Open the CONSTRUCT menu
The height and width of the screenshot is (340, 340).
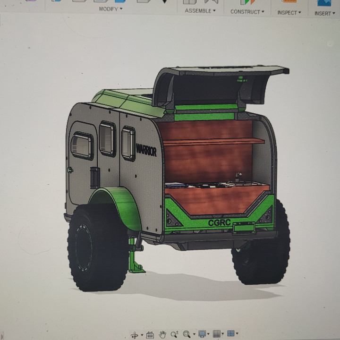click(x=247, y=12)
